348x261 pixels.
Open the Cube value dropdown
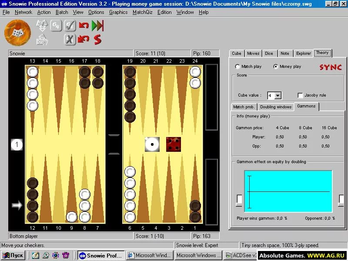pyautogui.click(x=278, y=95)
